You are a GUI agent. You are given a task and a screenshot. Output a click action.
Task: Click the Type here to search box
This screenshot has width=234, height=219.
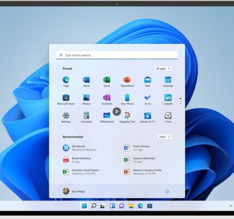[117, 55]
